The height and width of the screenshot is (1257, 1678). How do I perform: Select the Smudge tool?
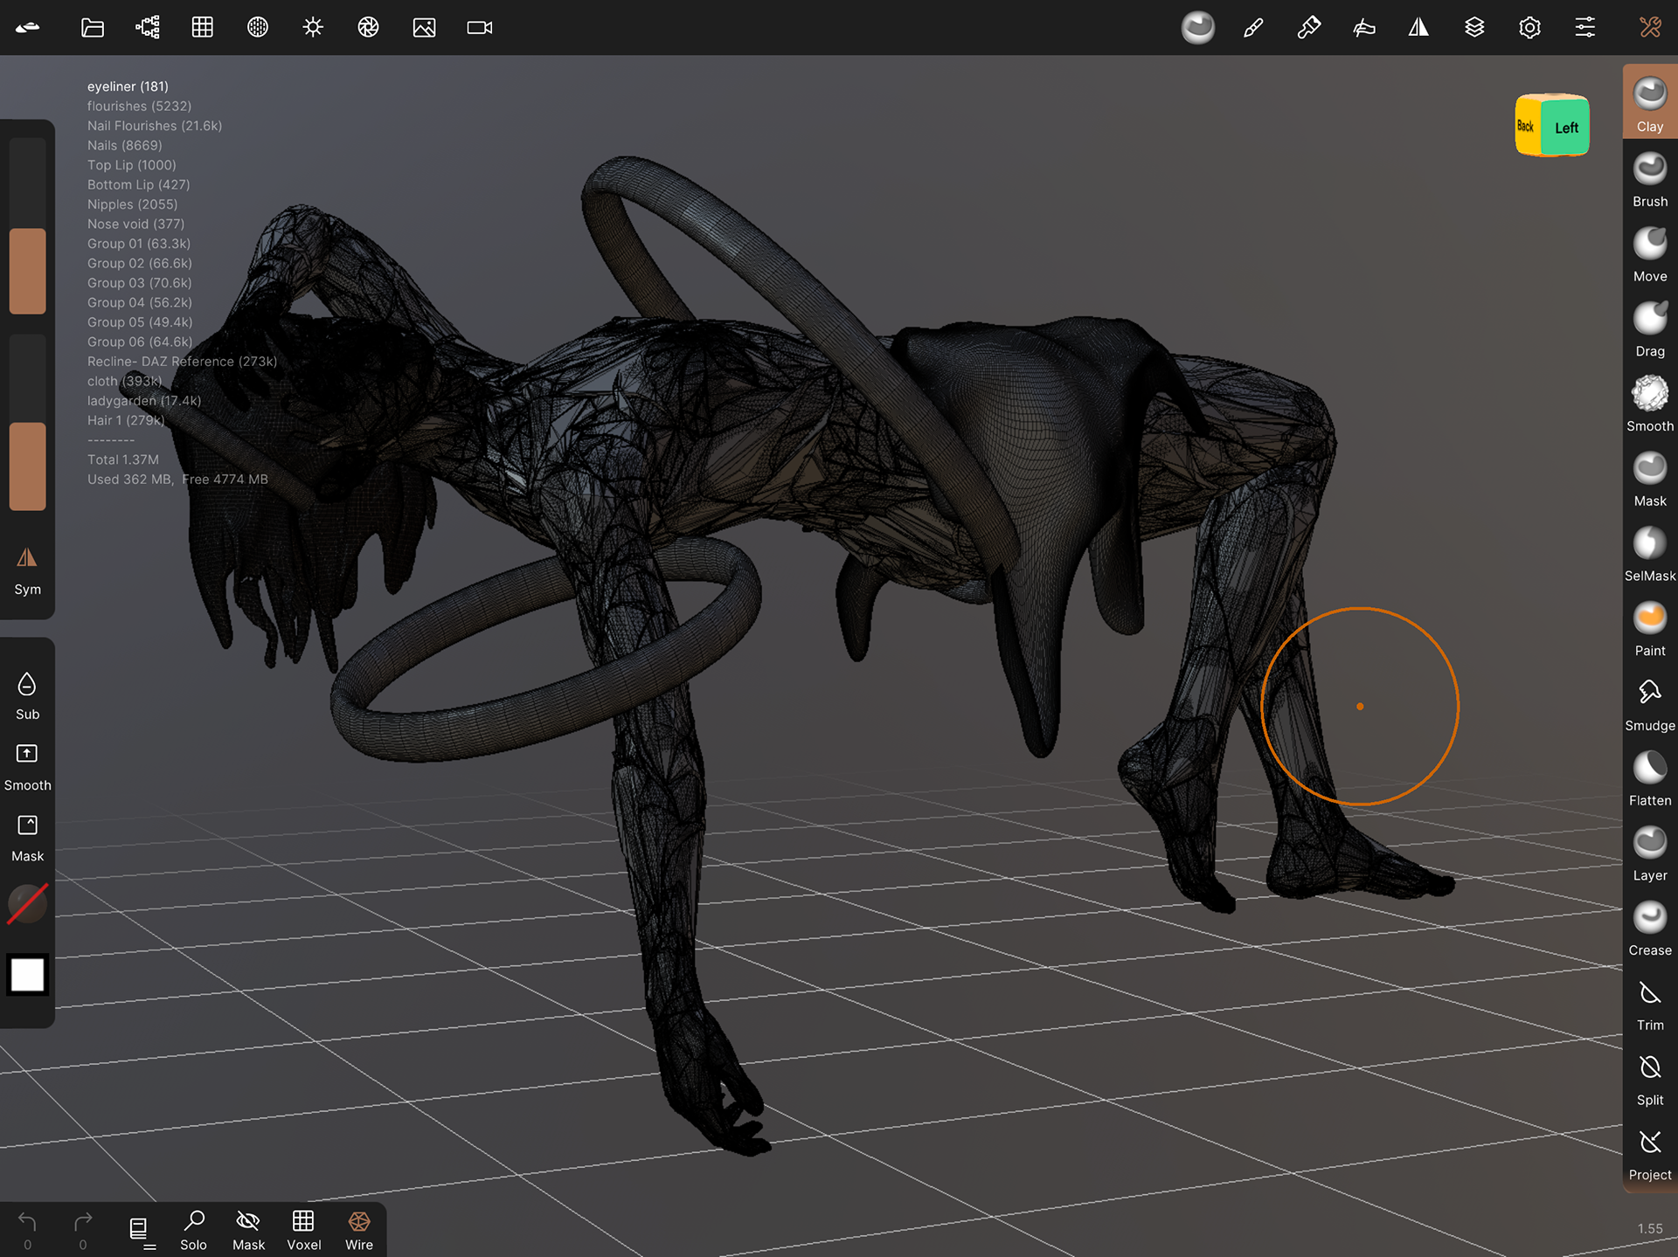pyautogui.click(x=1649, y=703)
